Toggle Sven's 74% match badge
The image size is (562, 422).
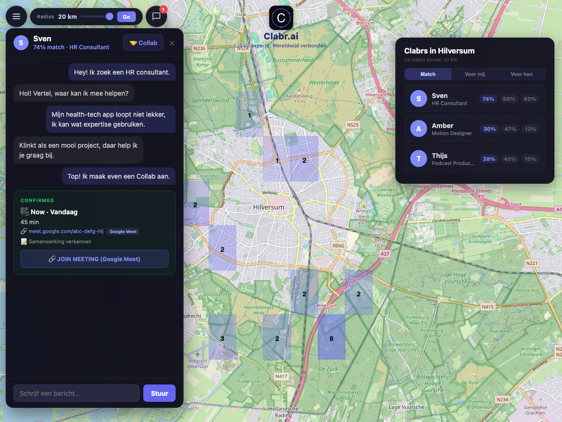pos(488,99)
